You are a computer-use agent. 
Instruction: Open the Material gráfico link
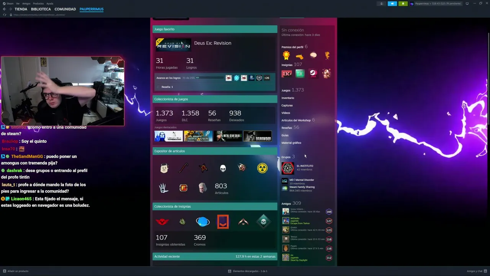pos(291,143)
